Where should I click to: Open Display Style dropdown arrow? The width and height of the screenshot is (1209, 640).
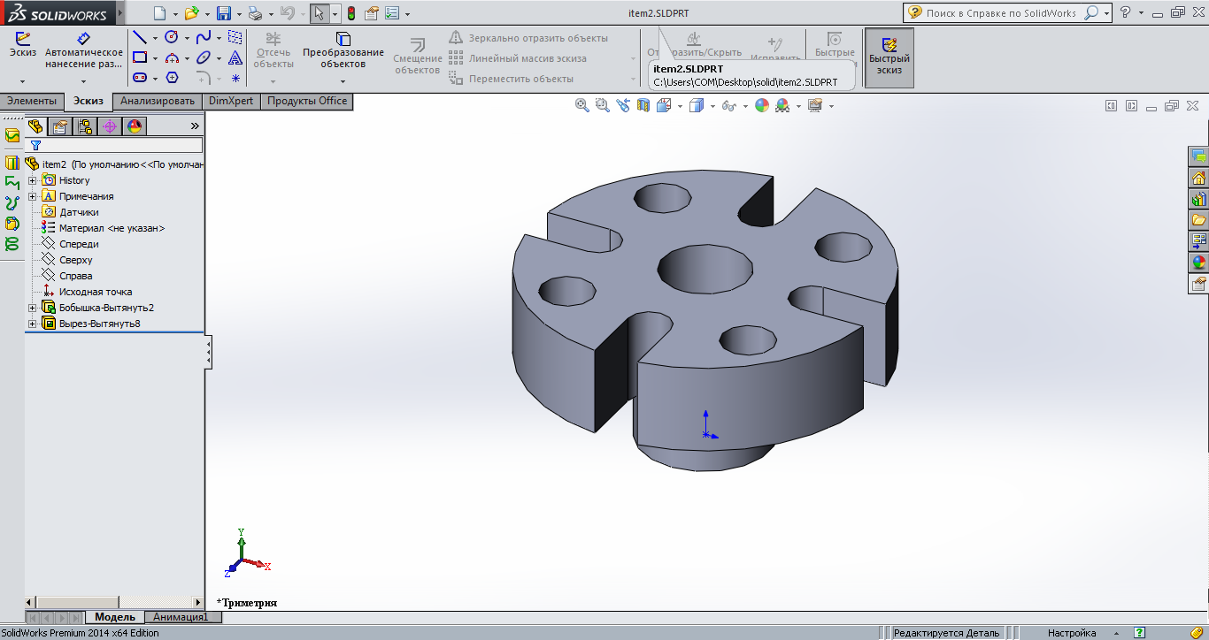(x=714, y=106)
